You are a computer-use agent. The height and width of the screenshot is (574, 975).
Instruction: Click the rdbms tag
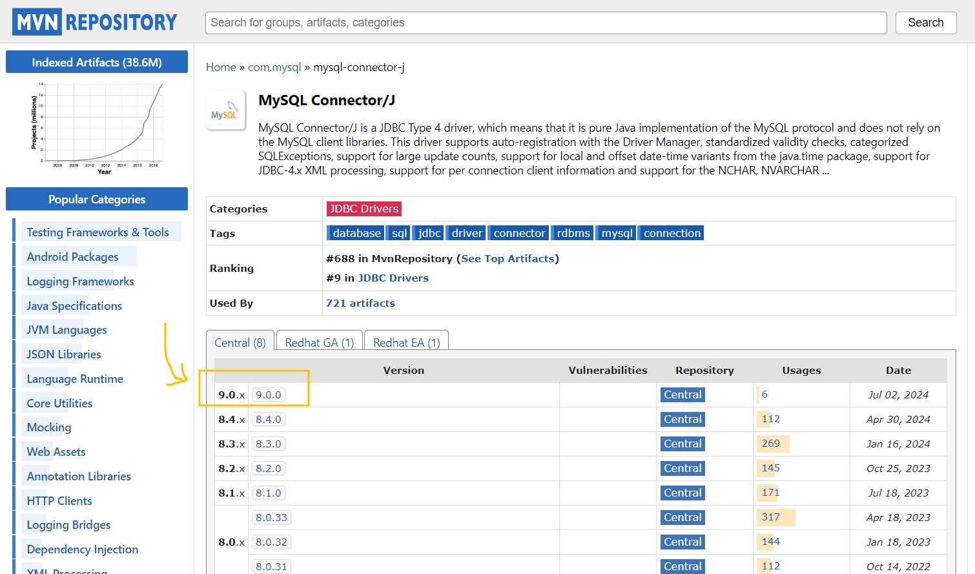pos(573,233)
